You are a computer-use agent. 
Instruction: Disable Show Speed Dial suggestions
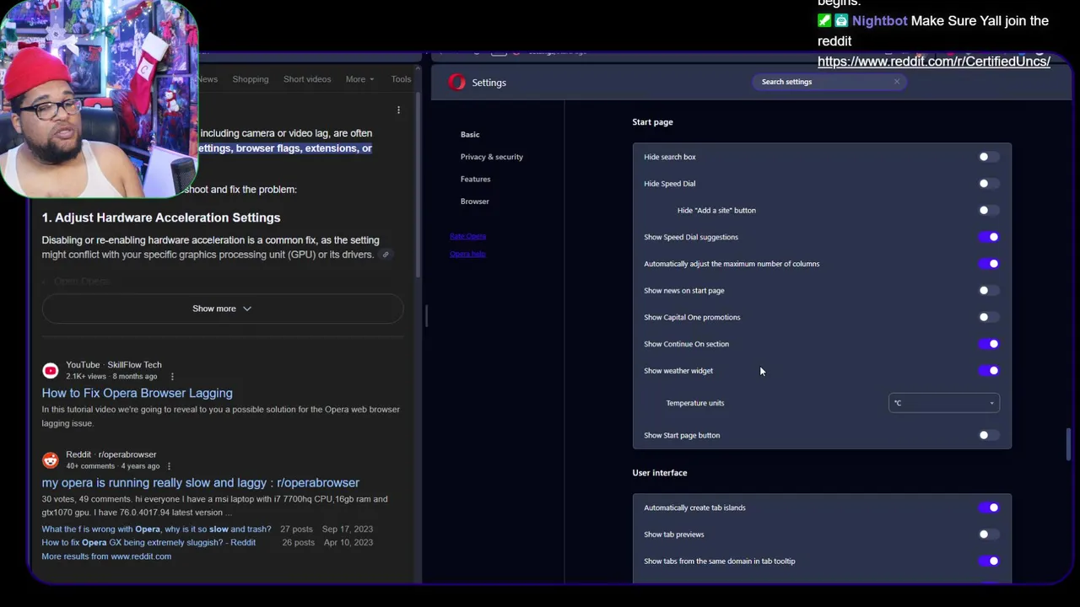coord(988,237)
